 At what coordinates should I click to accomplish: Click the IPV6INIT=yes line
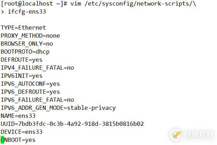click(x=22, y=76)
